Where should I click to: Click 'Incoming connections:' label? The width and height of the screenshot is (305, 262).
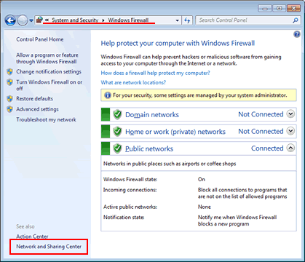130,190
